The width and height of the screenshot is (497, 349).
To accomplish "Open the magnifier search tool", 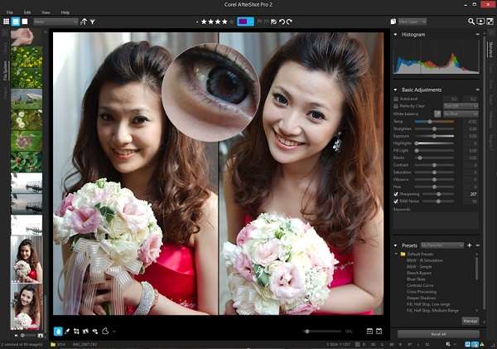I will point(470,22).
